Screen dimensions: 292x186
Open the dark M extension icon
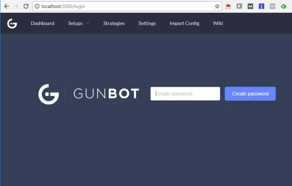click(250, 6)
